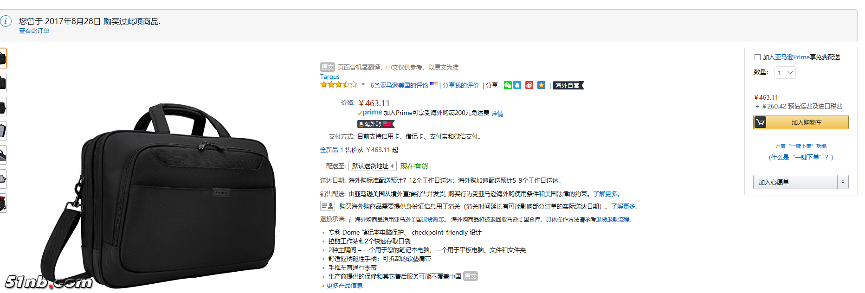Click 更多产品信息 to see more details
The width and height of the screenshot is (865, 293).
click(344, 286)
